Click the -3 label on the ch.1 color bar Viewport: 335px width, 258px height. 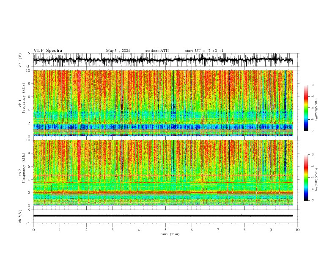click(312, 85)
